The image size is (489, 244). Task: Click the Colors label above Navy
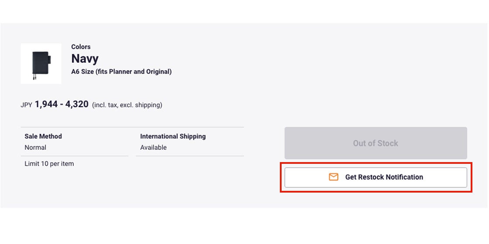pyautogui.click(x=81, y=47)
